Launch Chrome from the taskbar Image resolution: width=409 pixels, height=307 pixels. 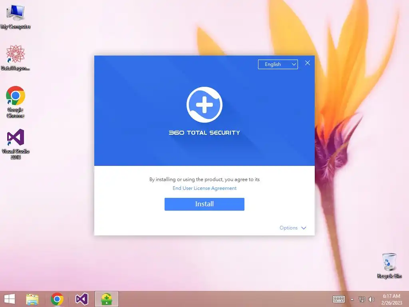pyautogui.click(x=57, y=299)
